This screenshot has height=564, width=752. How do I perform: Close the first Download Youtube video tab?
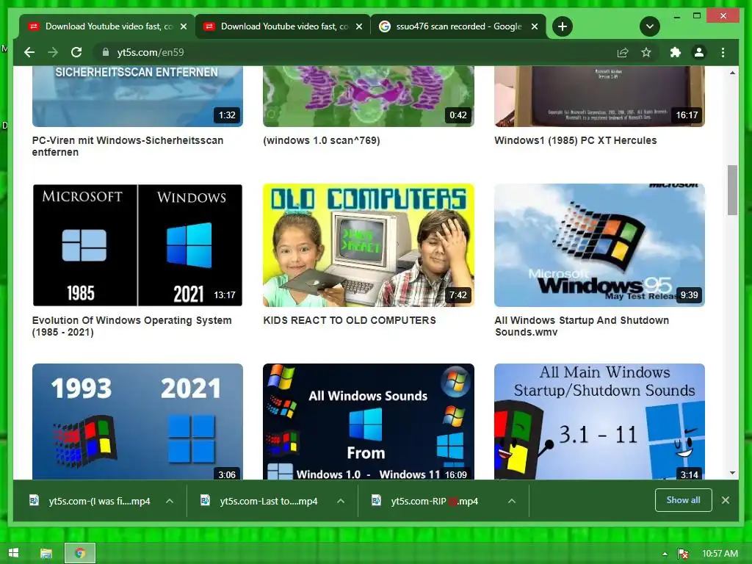coord(183,26)
